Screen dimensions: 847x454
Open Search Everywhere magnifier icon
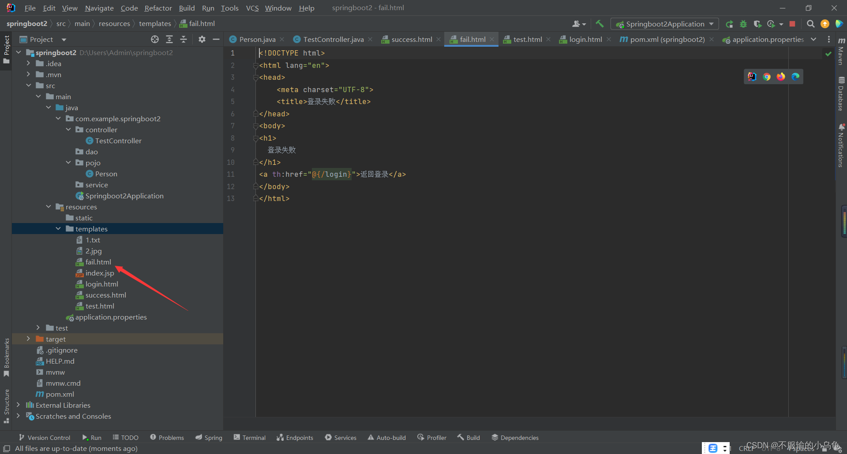pos(811,24)
